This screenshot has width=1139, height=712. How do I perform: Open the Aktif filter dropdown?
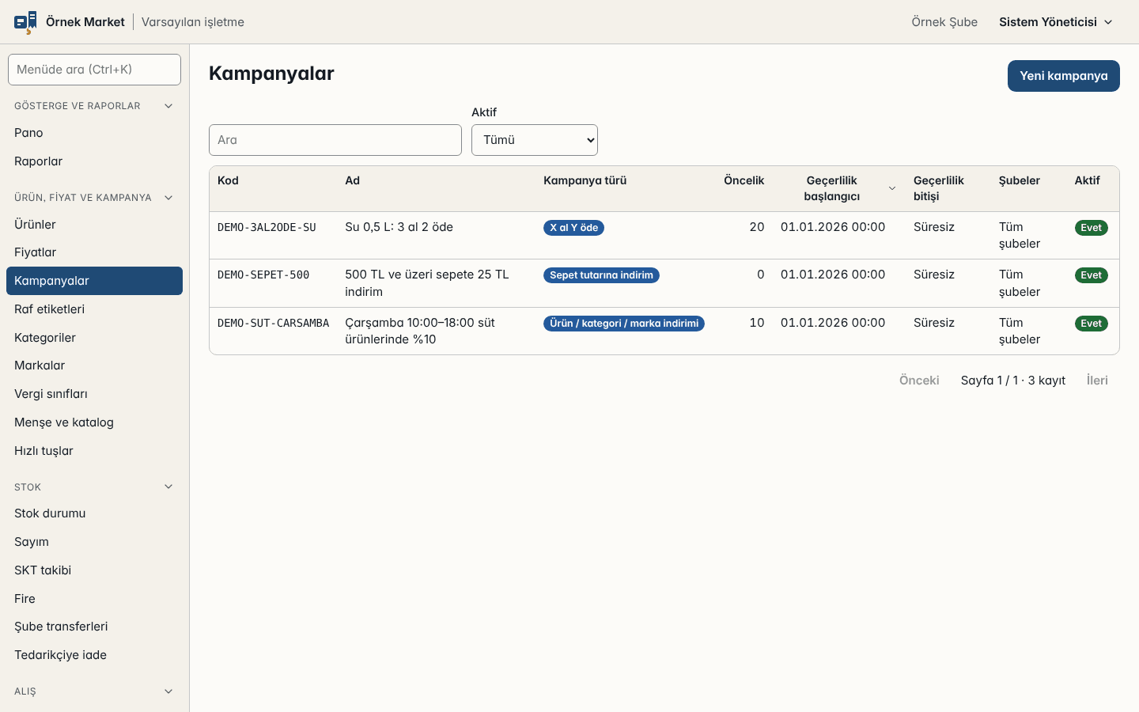point(535,140)
